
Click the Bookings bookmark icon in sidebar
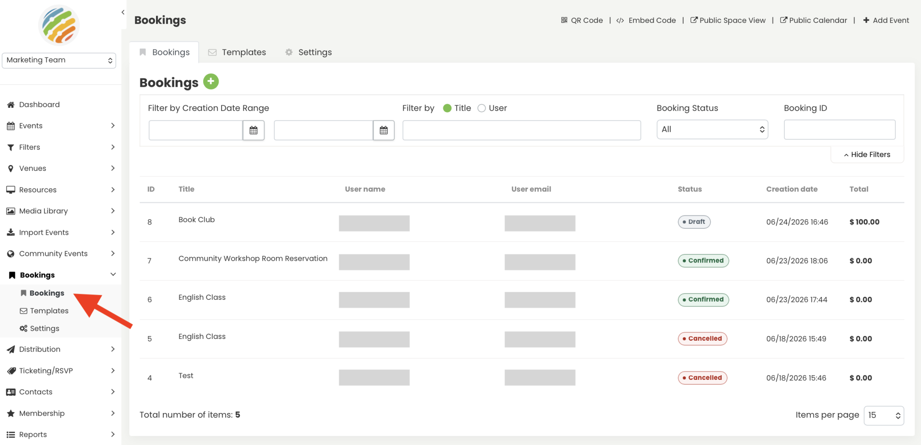point(12,275)
